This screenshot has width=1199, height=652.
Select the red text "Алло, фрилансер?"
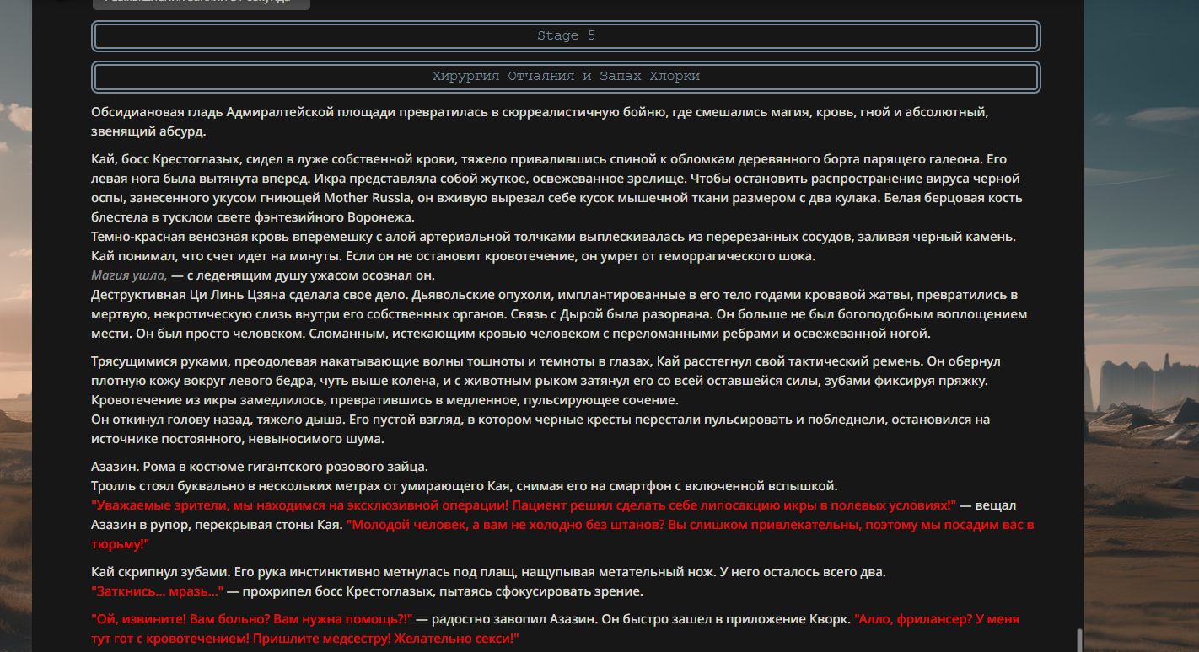pos(915,619)
